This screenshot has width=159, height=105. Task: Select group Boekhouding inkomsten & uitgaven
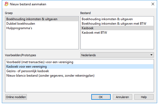[42, 19]
